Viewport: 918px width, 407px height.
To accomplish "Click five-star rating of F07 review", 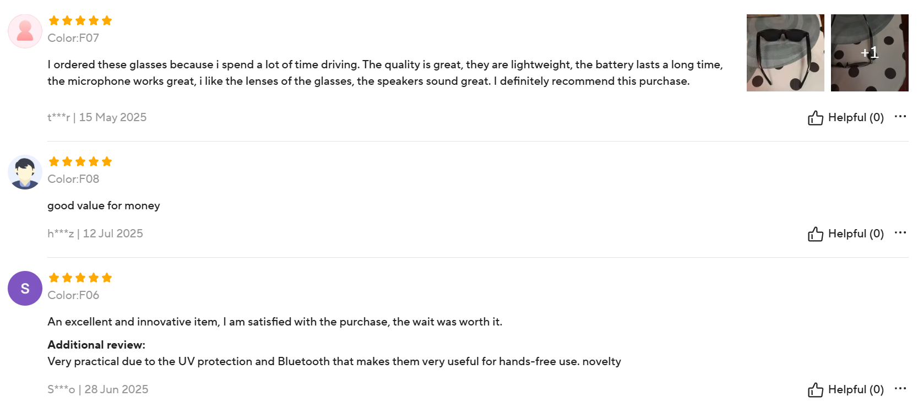I will [80, 21].
